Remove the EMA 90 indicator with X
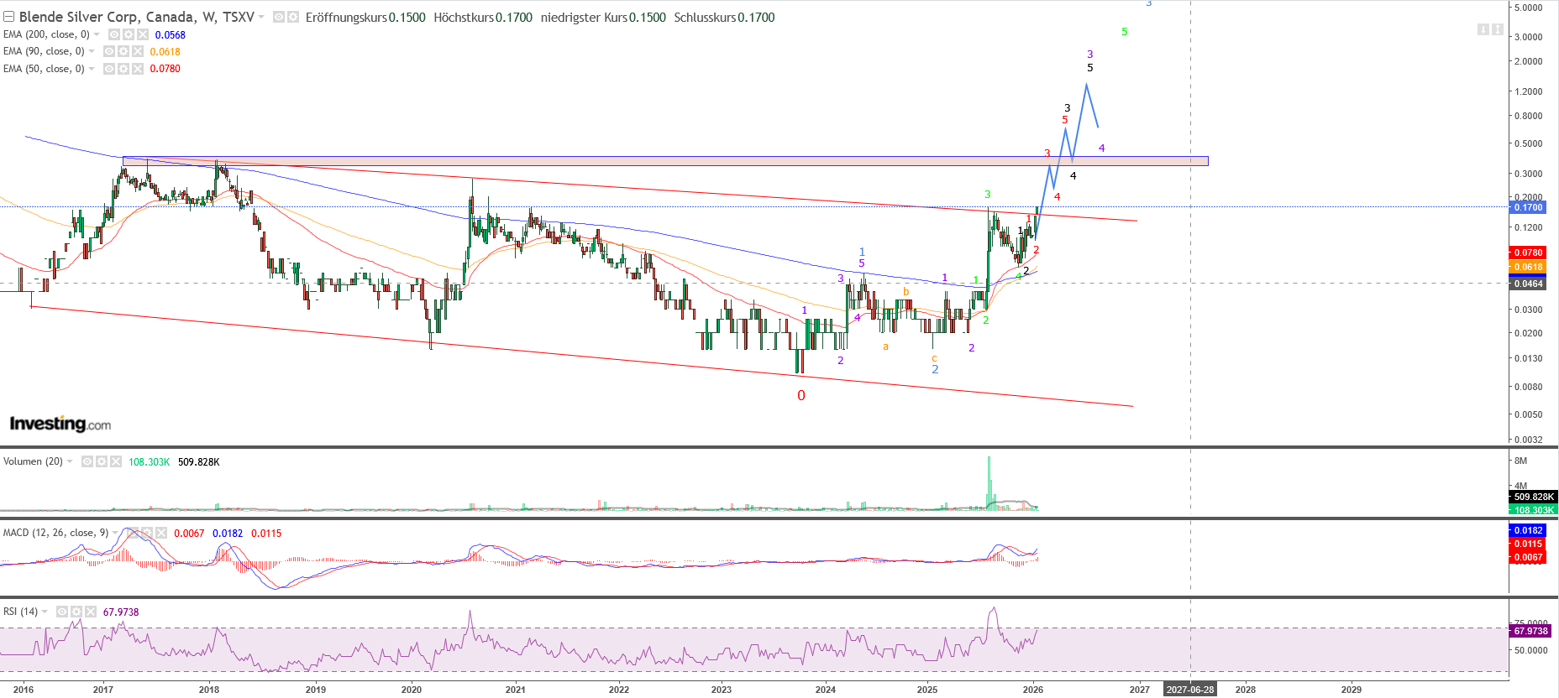The height and width of the screenshot is (698, 1559). coord(138,52)
